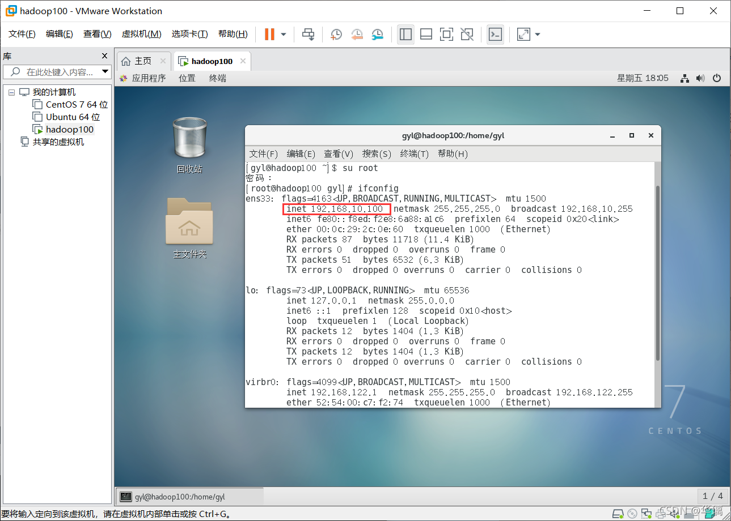Click the hard disk status bar icon
The image size is (731, 521).
point(618,513)
